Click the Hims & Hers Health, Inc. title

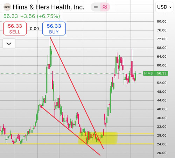point(48,7)
